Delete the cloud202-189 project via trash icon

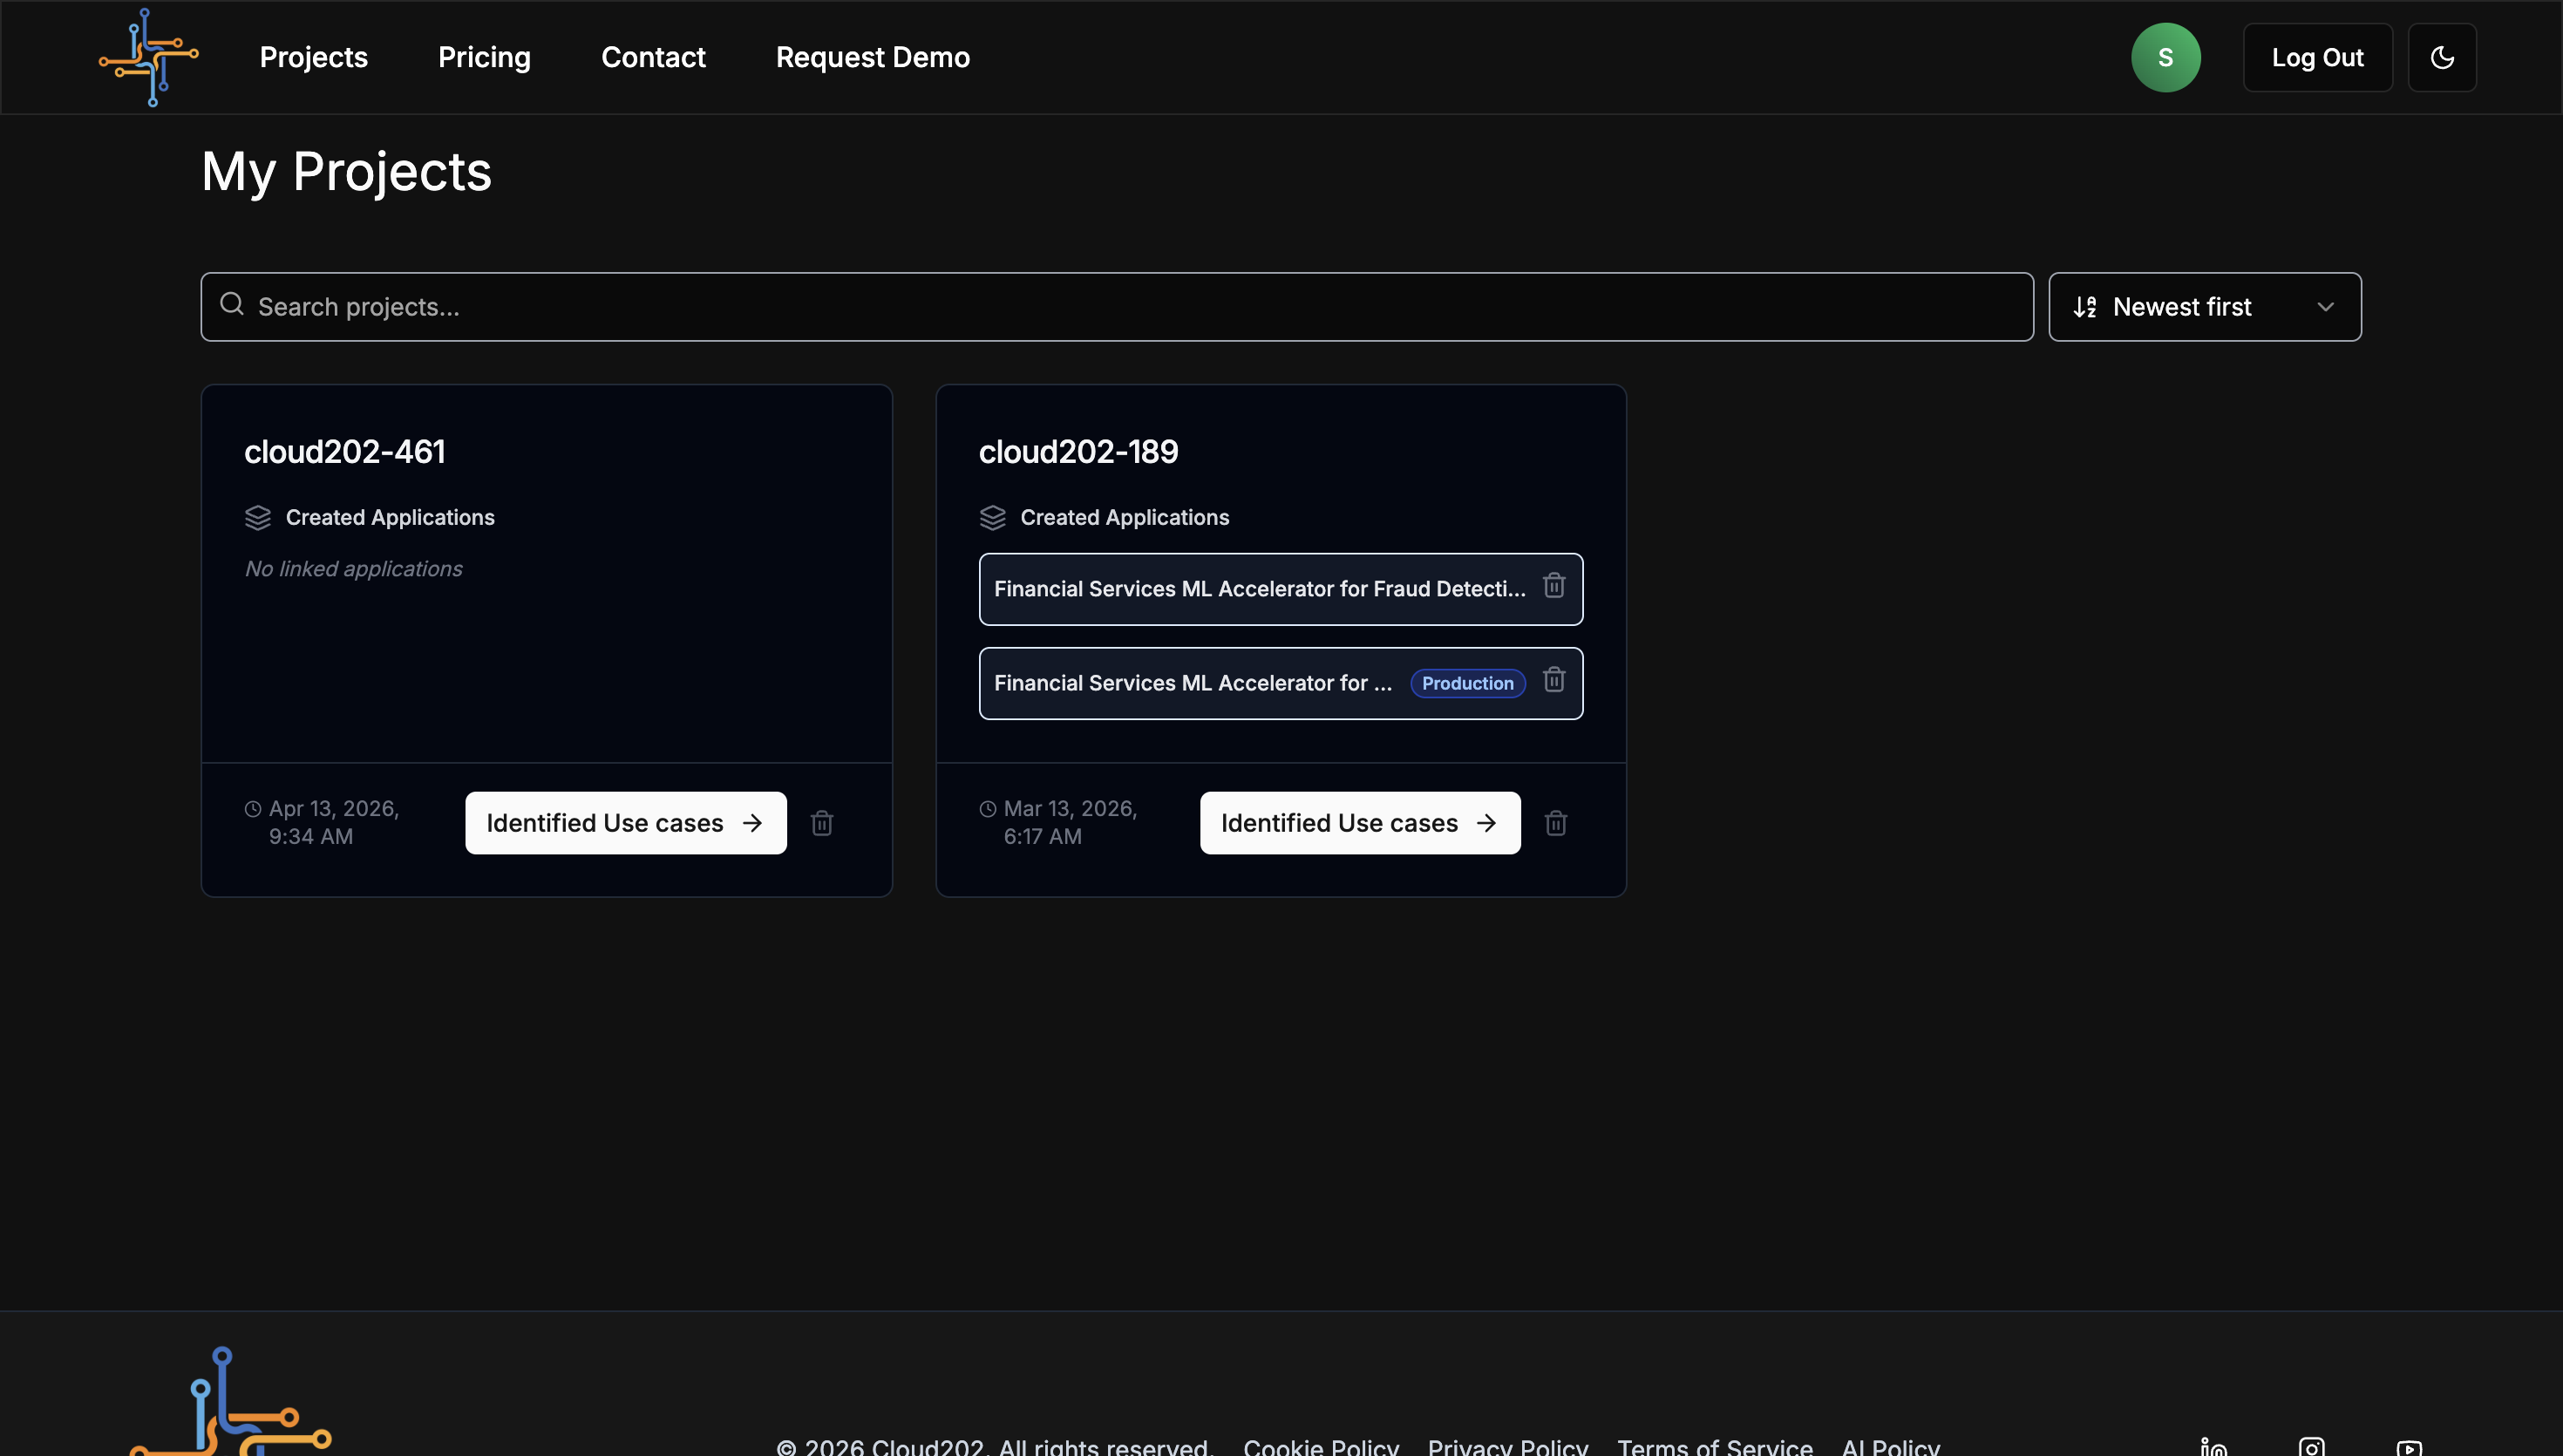(1555, 823)
